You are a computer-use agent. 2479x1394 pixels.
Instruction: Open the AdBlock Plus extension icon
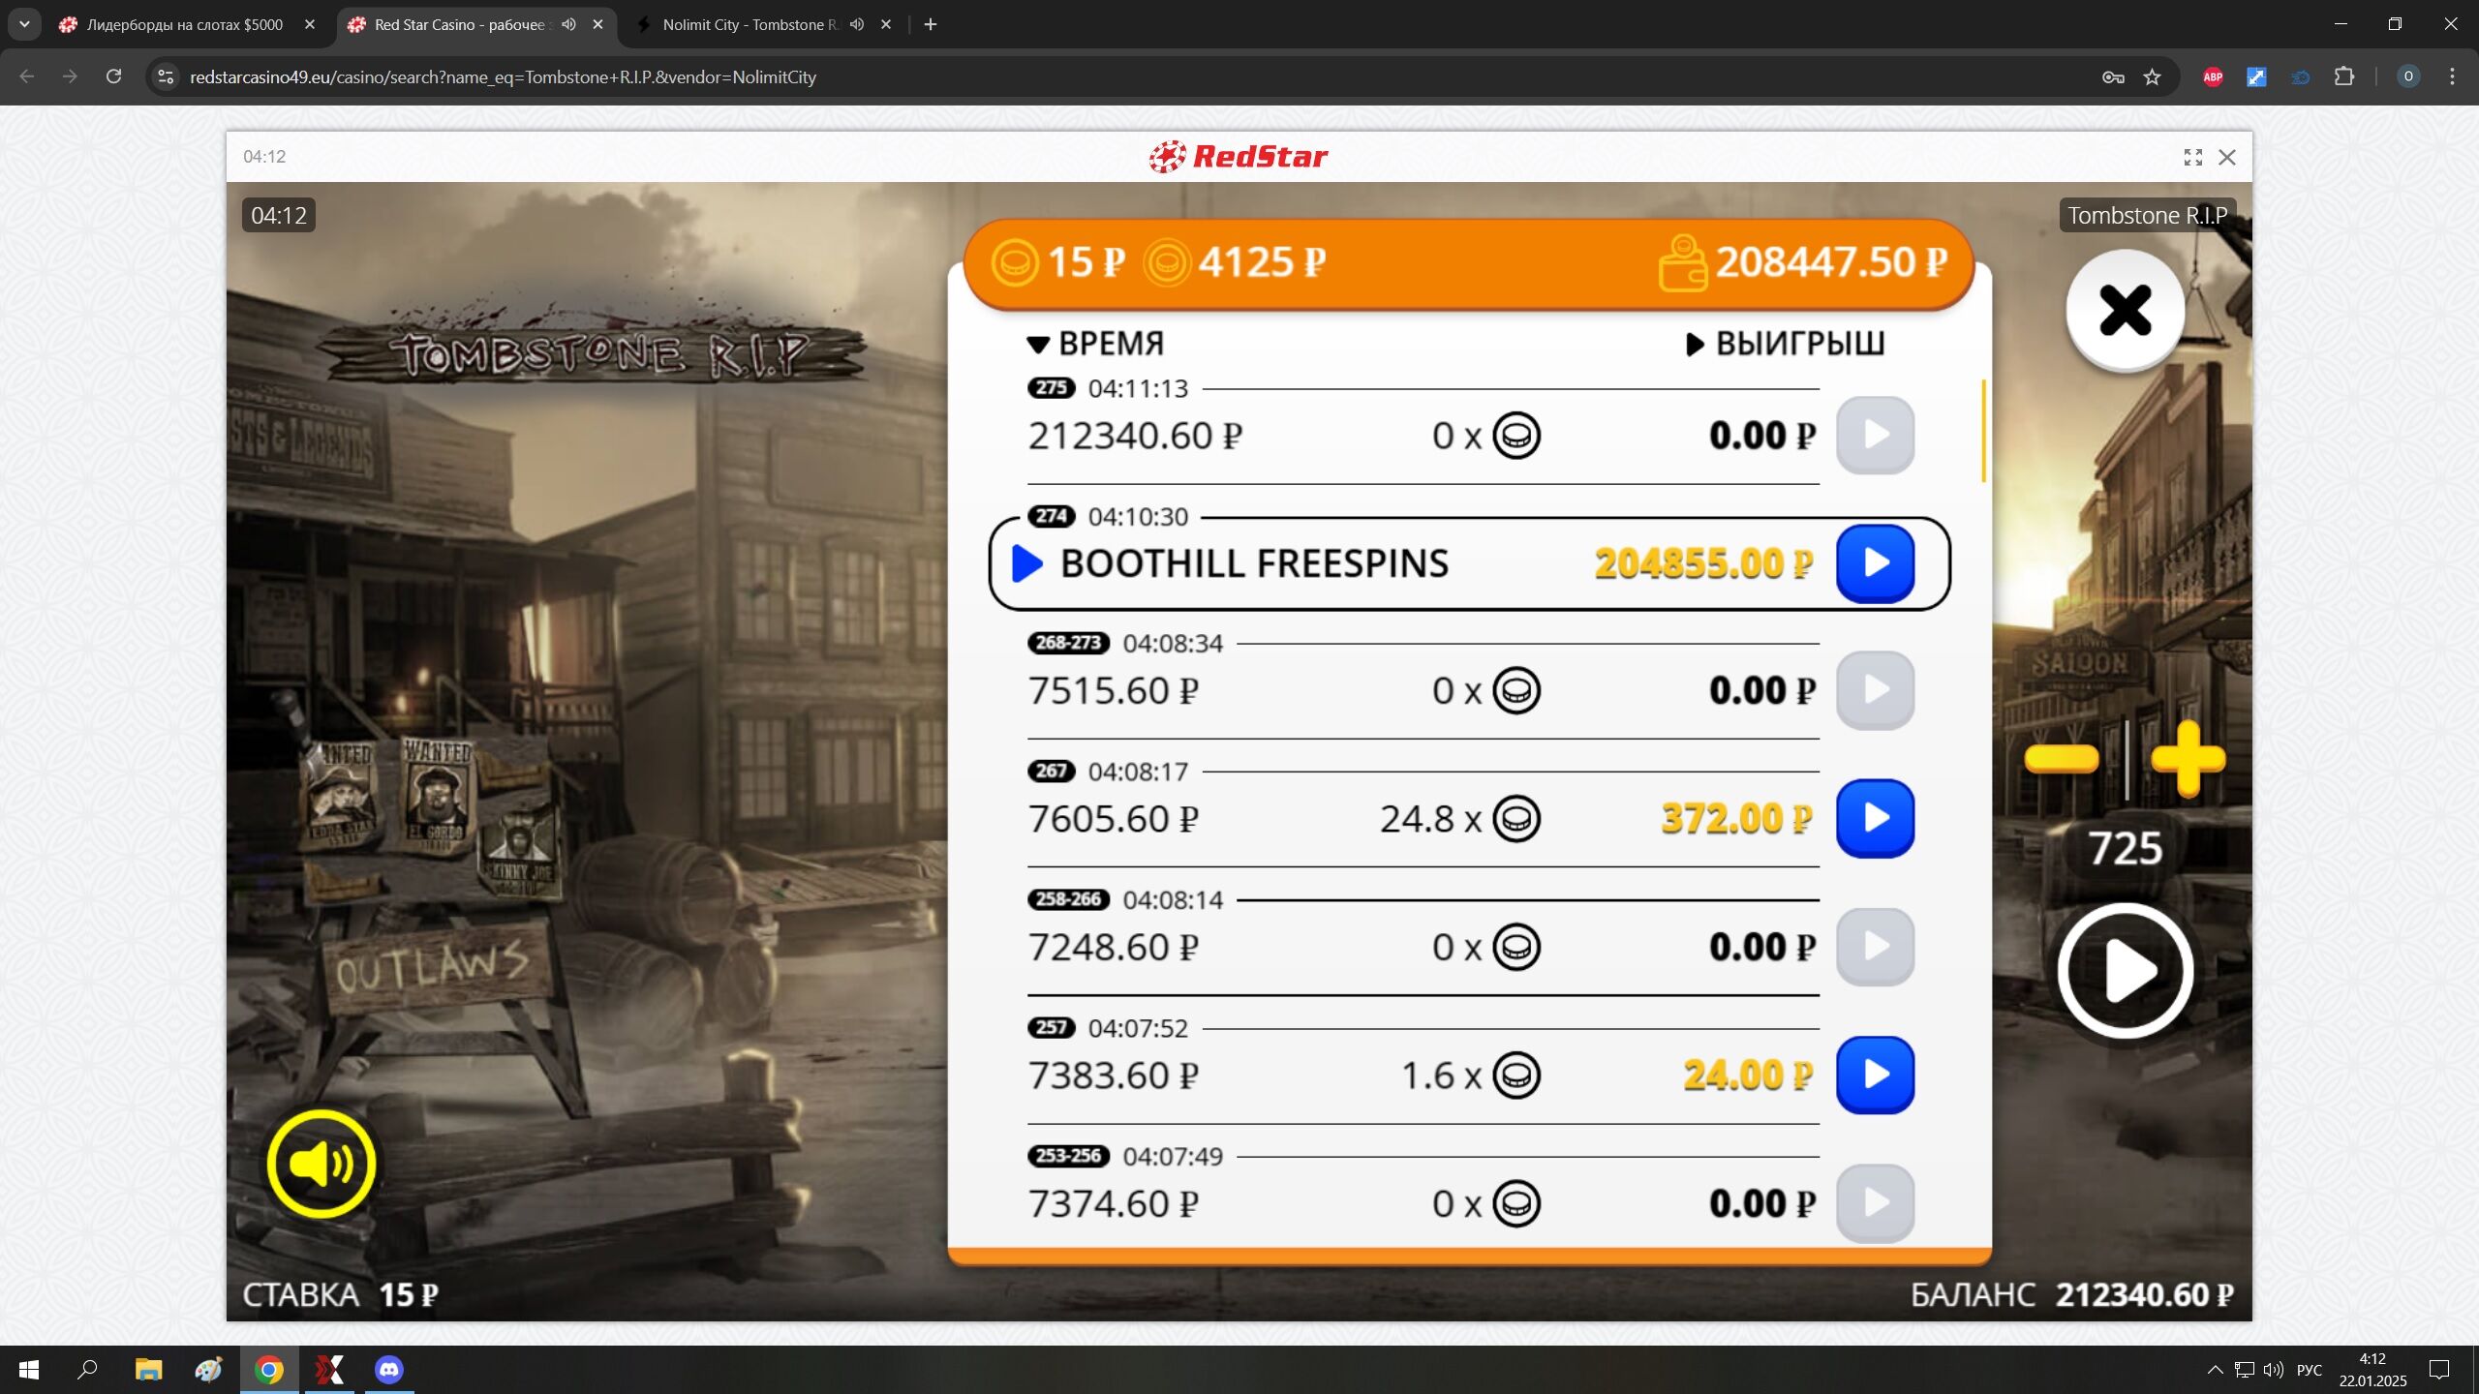tap(2212, 77)
